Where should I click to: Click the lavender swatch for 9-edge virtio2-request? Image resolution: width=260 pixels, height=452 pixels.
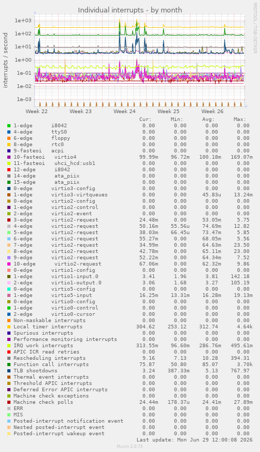coord(9,258)
